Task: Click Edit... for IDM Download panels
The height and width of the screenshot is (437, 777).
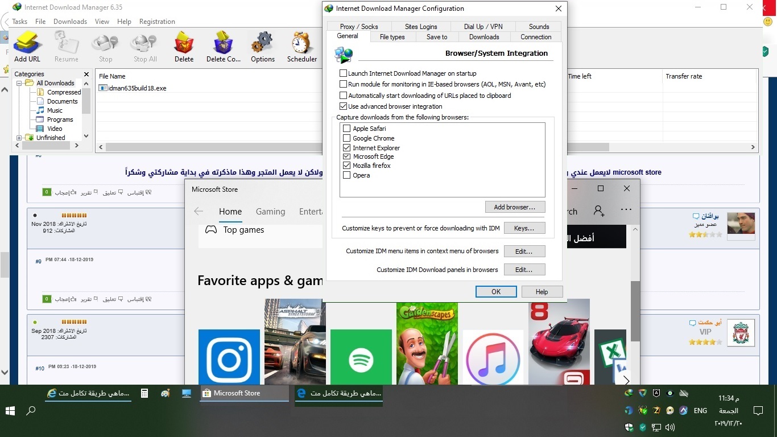Action: coord(524,270)
